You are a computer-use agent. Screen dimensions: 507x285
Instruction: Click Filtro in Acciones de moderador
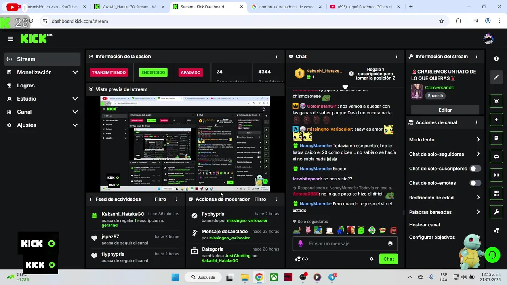260,199
